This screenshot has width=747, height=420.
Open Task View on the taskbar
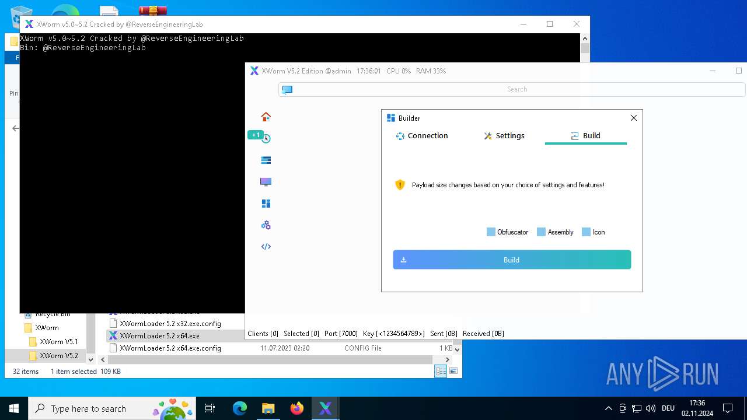pos(210,408)
